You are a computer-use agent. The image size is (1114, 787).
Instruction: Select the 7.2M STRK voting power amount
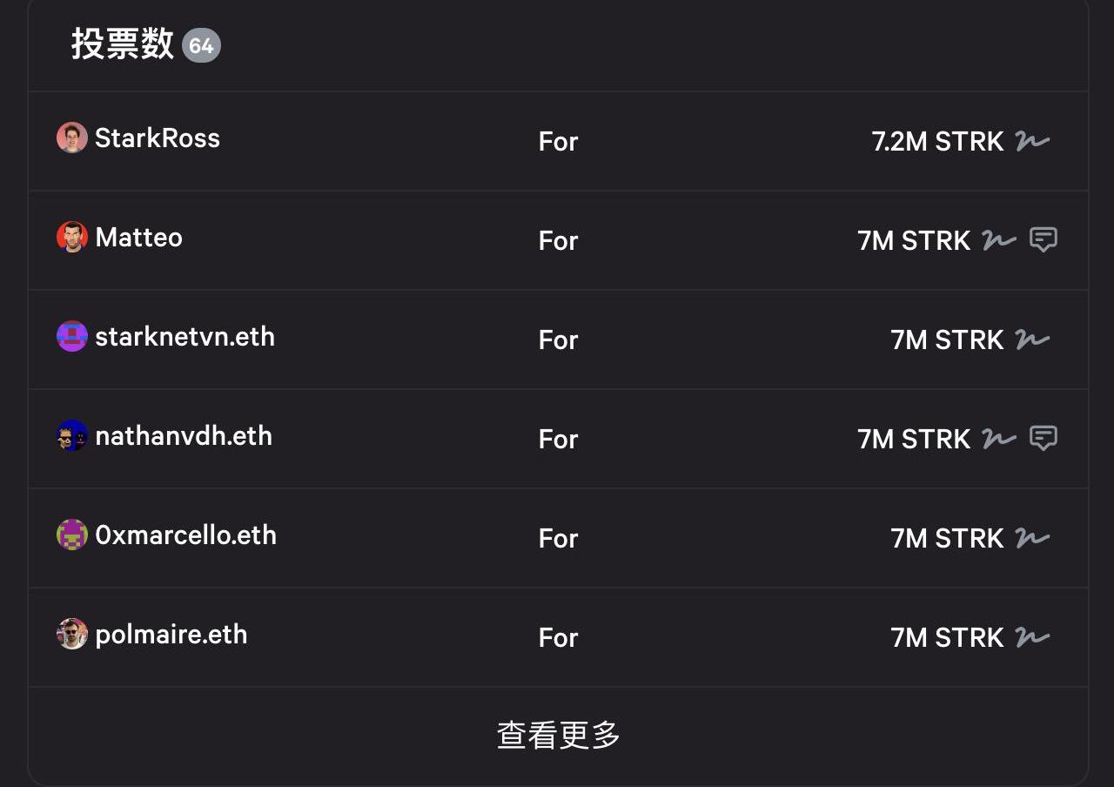pos(937,141)
